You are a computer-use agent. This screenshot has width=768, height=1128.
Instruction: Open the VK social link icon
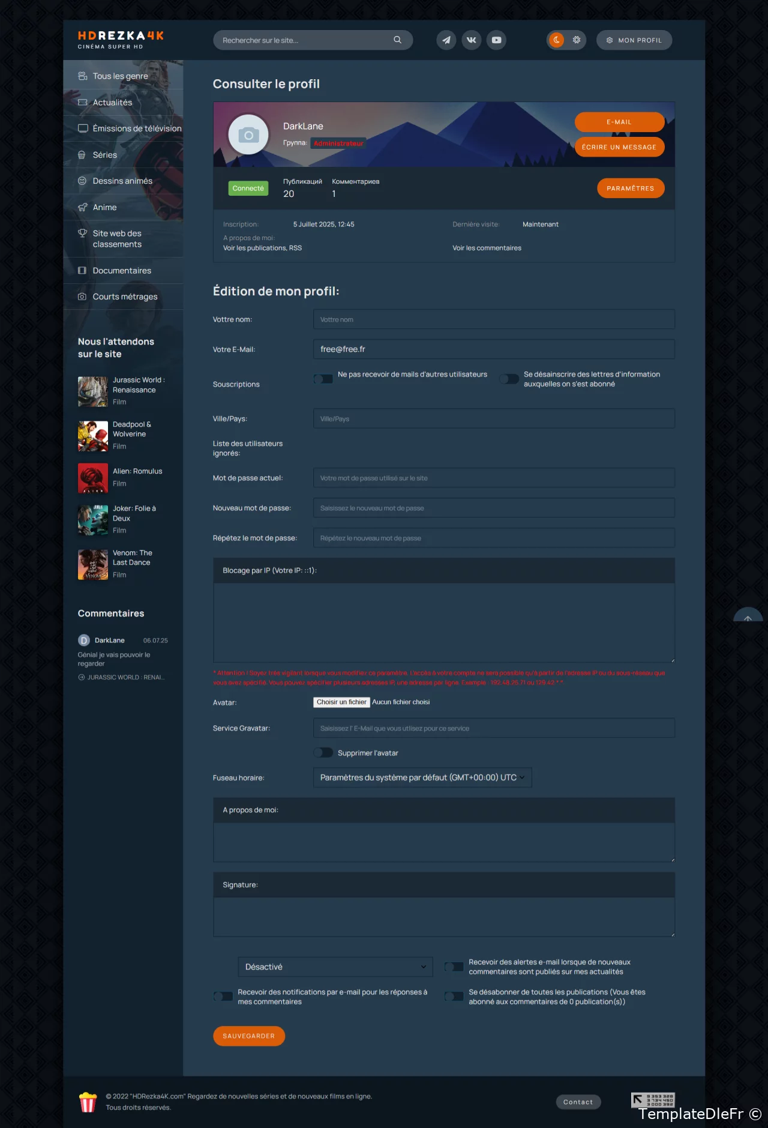click(x=472, y=40)
